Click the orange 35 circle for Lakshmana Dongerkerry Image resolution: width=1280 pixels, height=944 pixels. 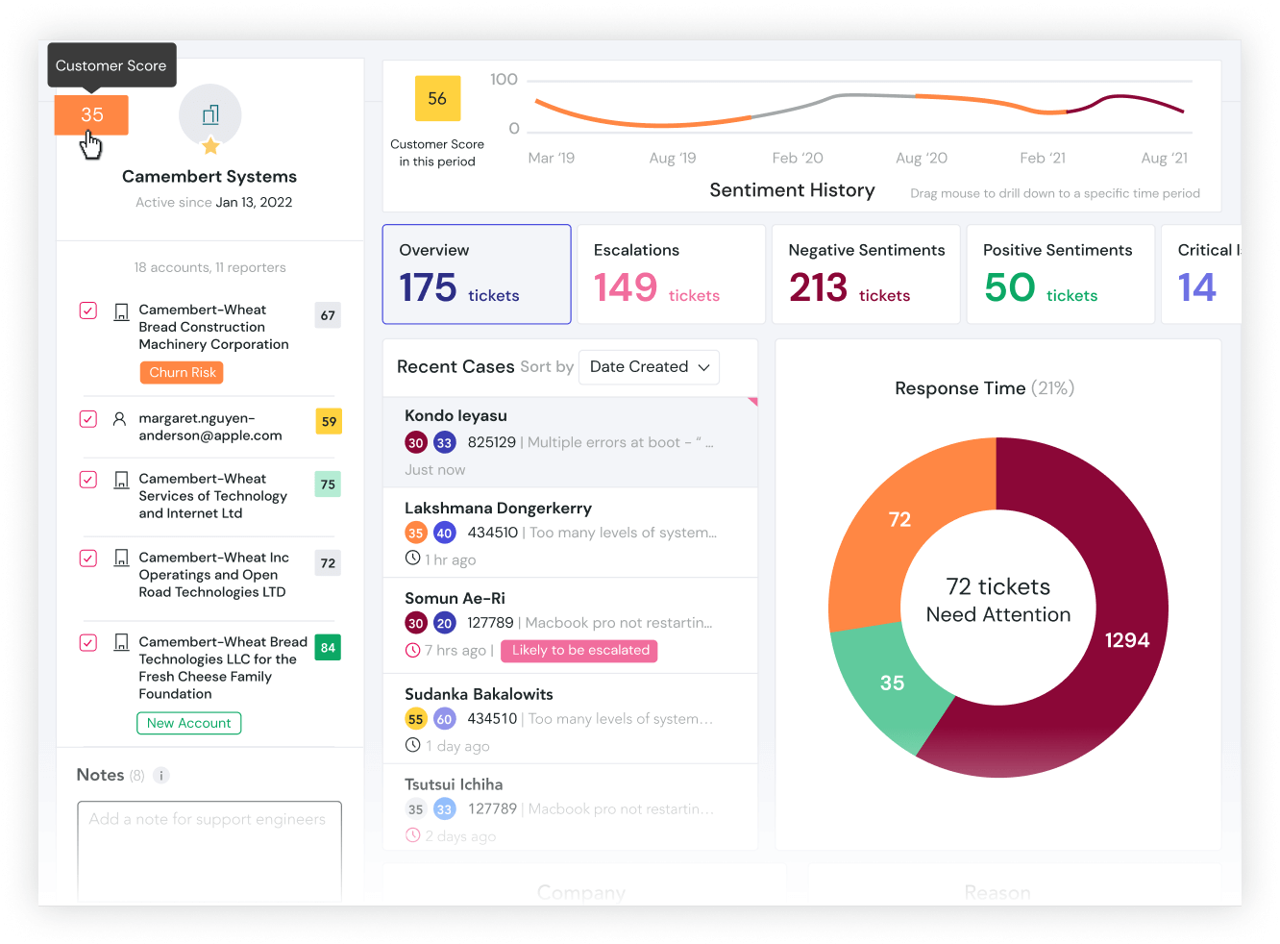(415, 533)
